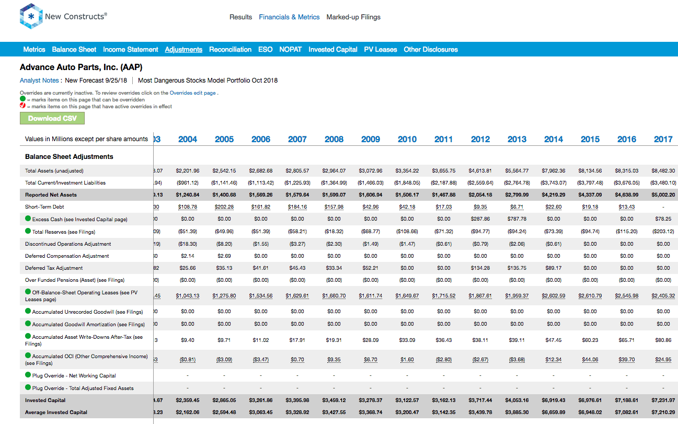Click 2009 Short-Term Debt value $42.96
The height and width of the screenshot is (424, 678).
(371, 207)
